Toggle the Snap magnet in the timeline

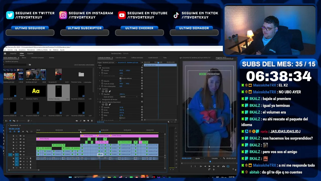14,131
